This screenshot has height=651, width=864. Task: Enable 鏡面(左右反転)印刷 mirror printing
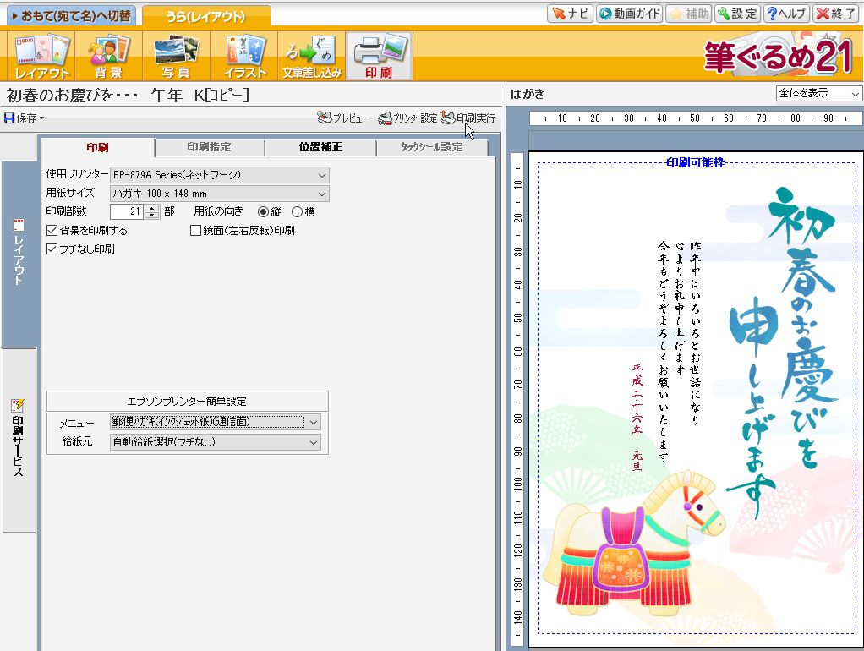tap(194, 230)
